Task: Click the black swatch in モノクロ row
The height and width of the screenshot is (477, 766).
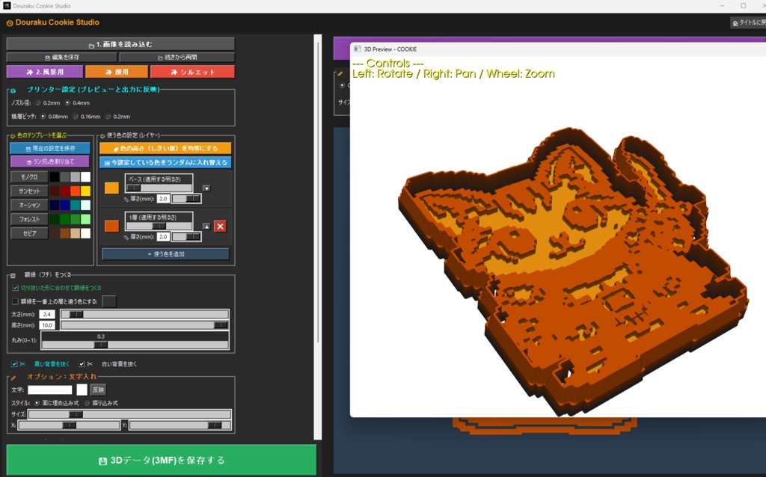Action: click(x=55, y=176)
